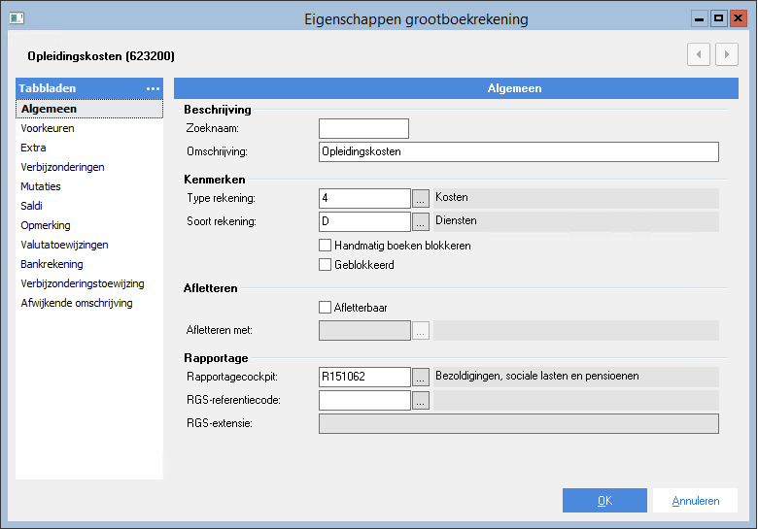Viewport: 758px width, 529px height.
Task: Click the RGS-extensie field
Action: tap(519, 424)
